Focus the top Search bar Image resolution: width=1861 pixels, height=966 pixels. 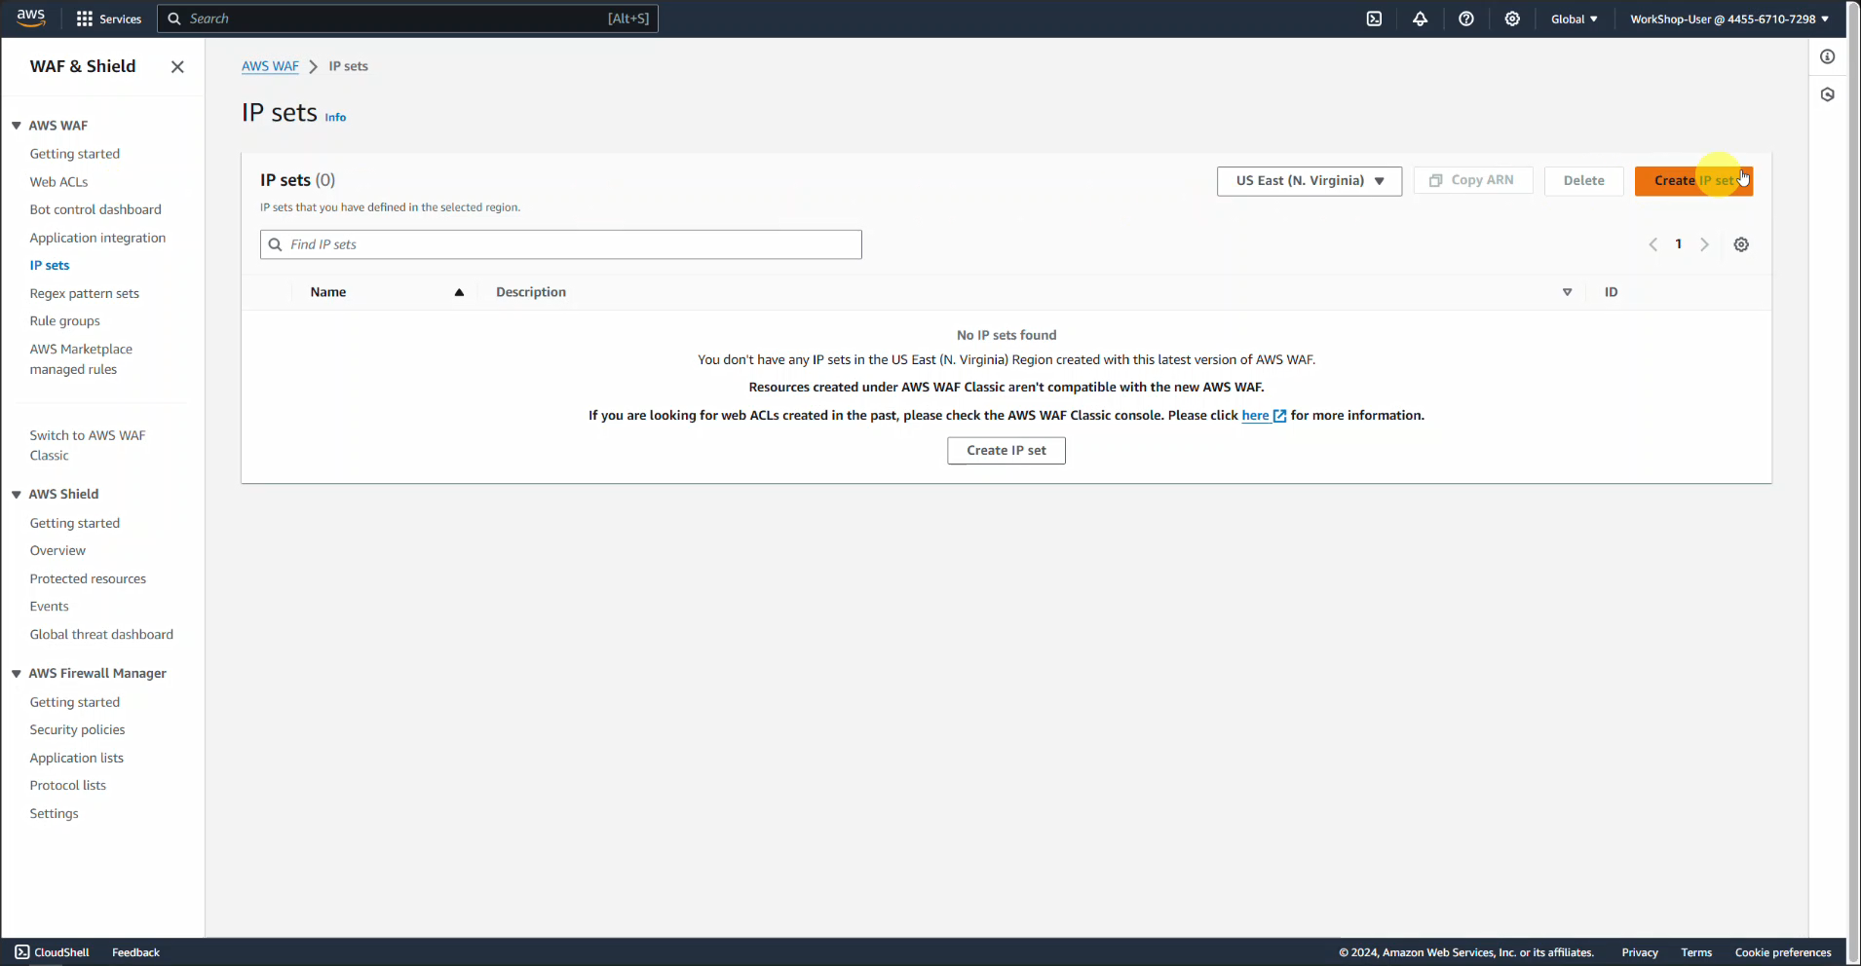[407, 19]
